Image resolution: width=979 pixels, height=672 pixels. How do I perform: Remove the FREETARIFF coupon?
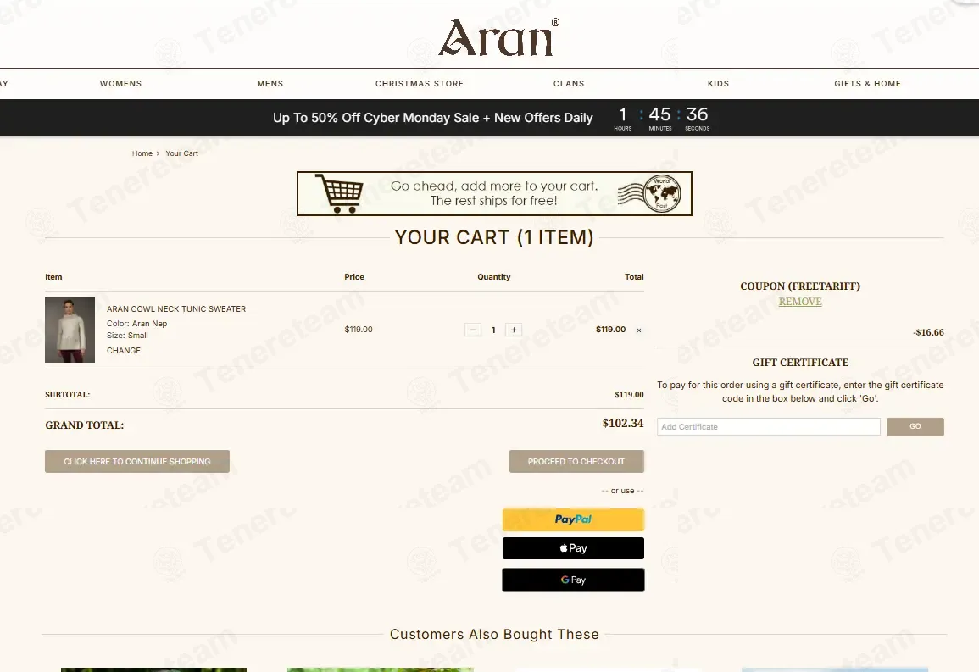click(x=800, y=302)
